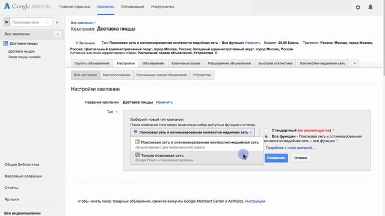Click the bid adjustment icon after Устройства
The image size is (385, 216).
pyautogui.click(x=216, y=53)
